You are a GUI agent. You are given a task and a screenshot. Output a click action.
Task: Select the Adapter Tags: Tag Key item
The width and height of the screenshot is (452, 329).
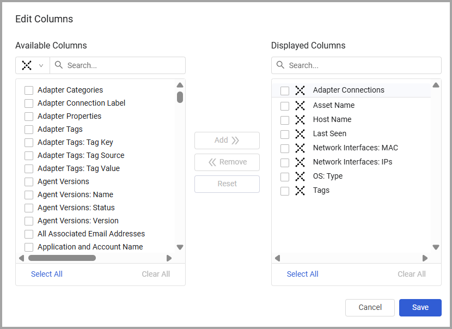[75, 142]
